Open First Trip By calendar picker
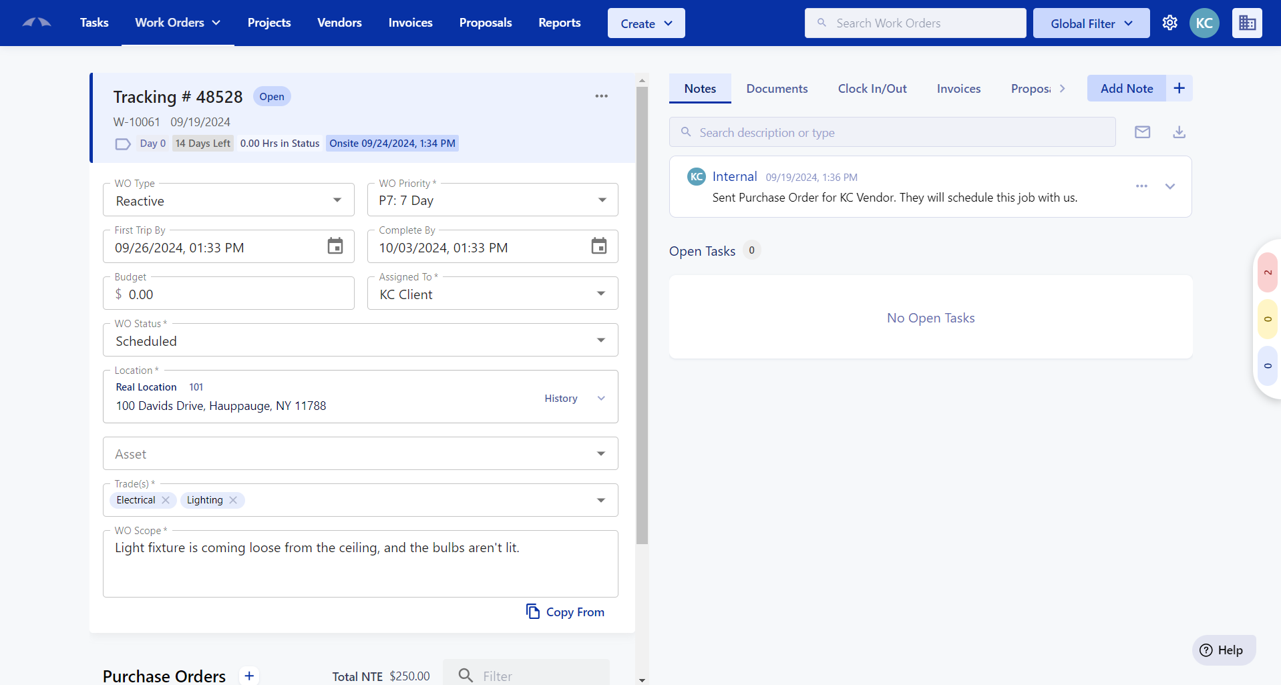Viewport: 1281px width, 685px height. pos(335,246)
